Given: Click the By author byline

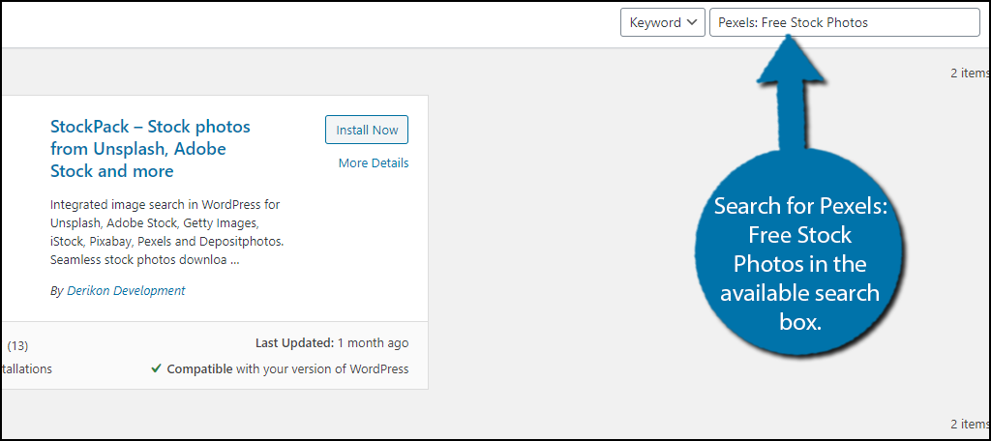Looking at the screenshot, I should pos(117,291).
